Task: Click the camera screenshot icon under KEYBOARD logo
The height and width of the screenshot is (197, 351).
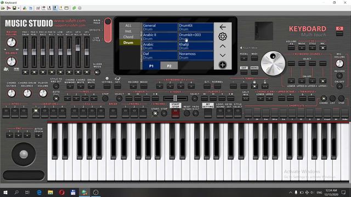Action: [x=339, y=28]
